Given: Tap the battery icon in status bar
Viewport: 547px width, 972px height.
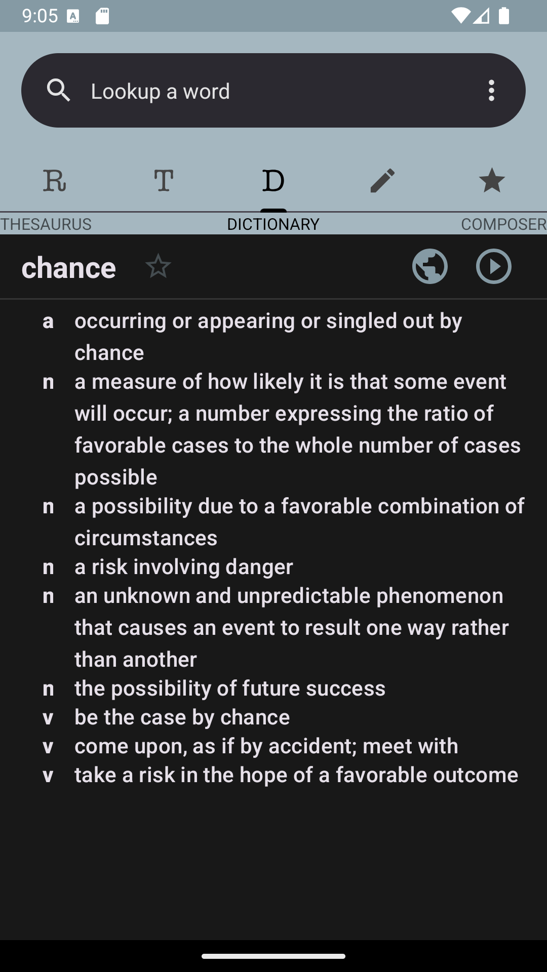Looking at the screenshot, I should coord(504,16).
